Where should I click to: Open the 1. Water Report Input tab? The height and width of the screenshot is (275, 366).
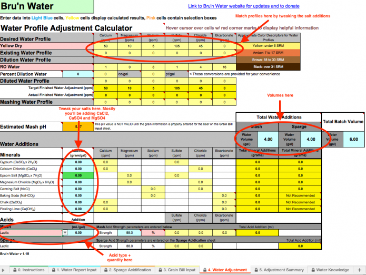click(74, 270)
